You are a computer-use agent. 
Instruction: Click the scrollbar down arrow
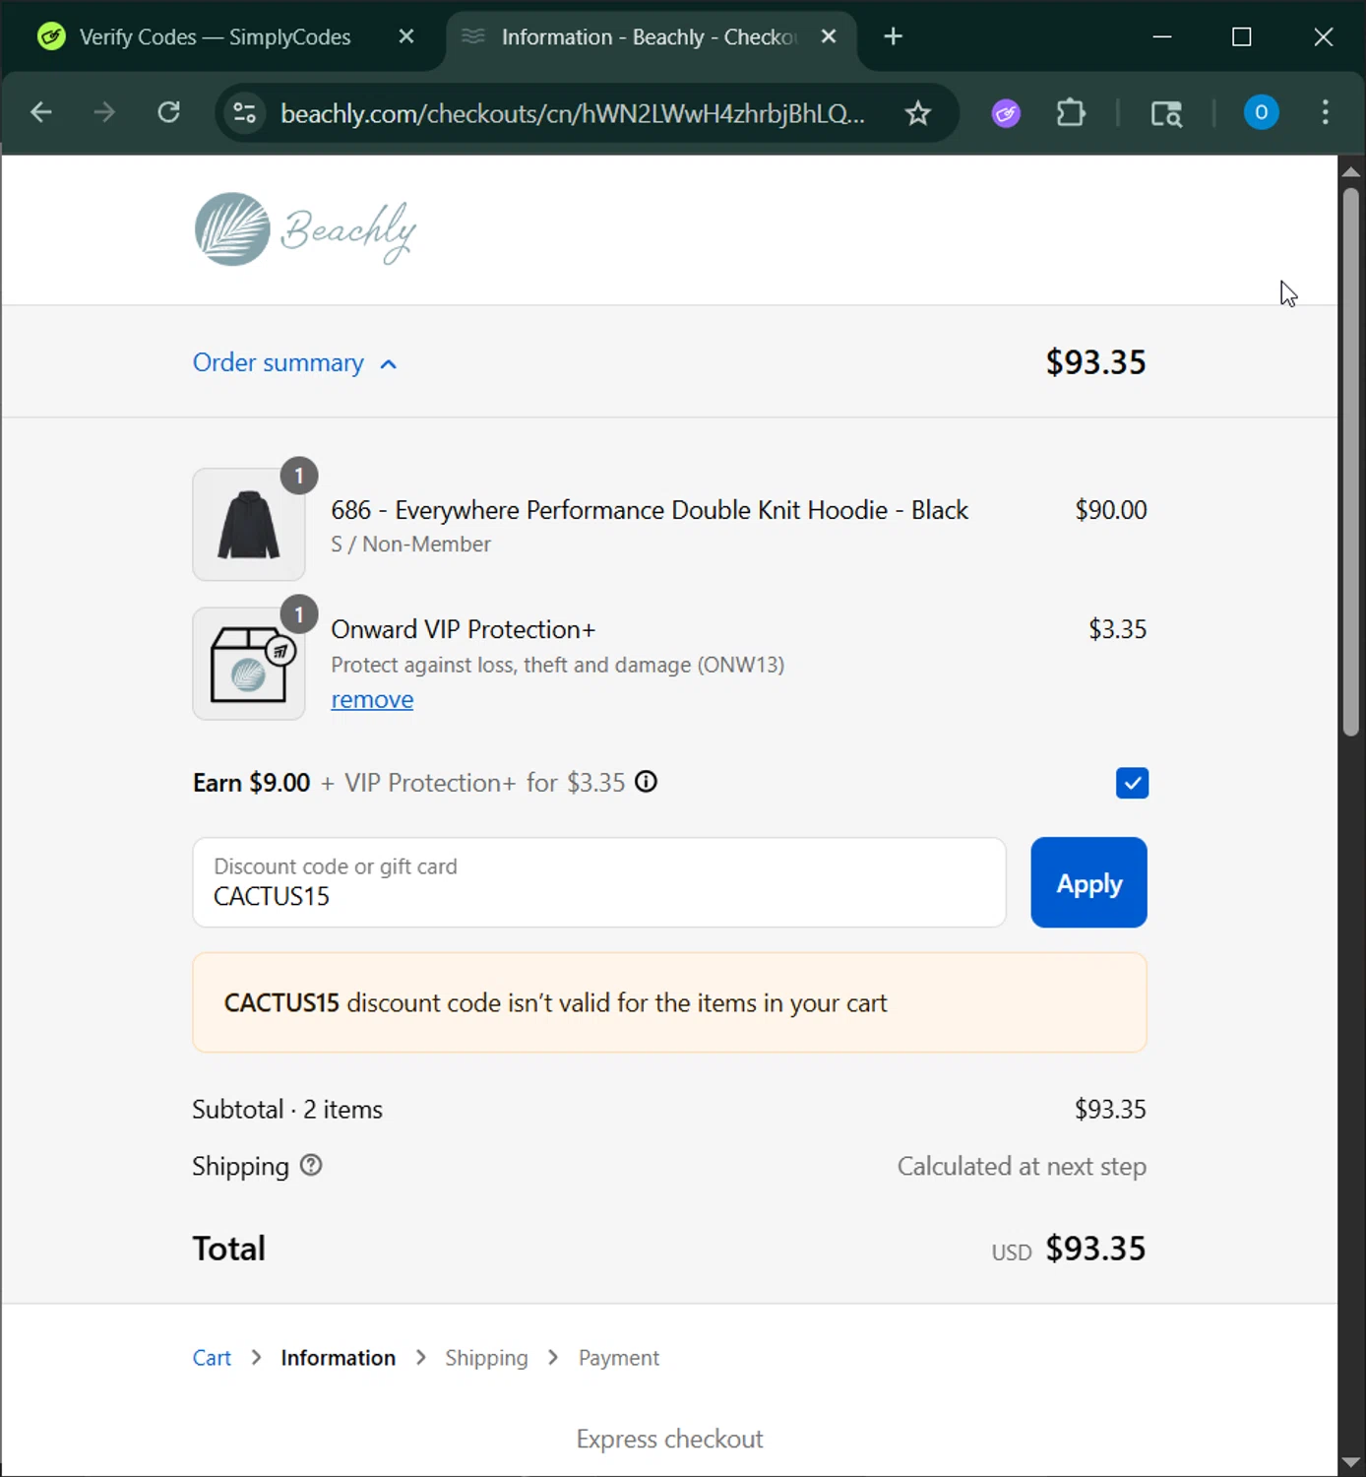[x=1350, y=1462]
